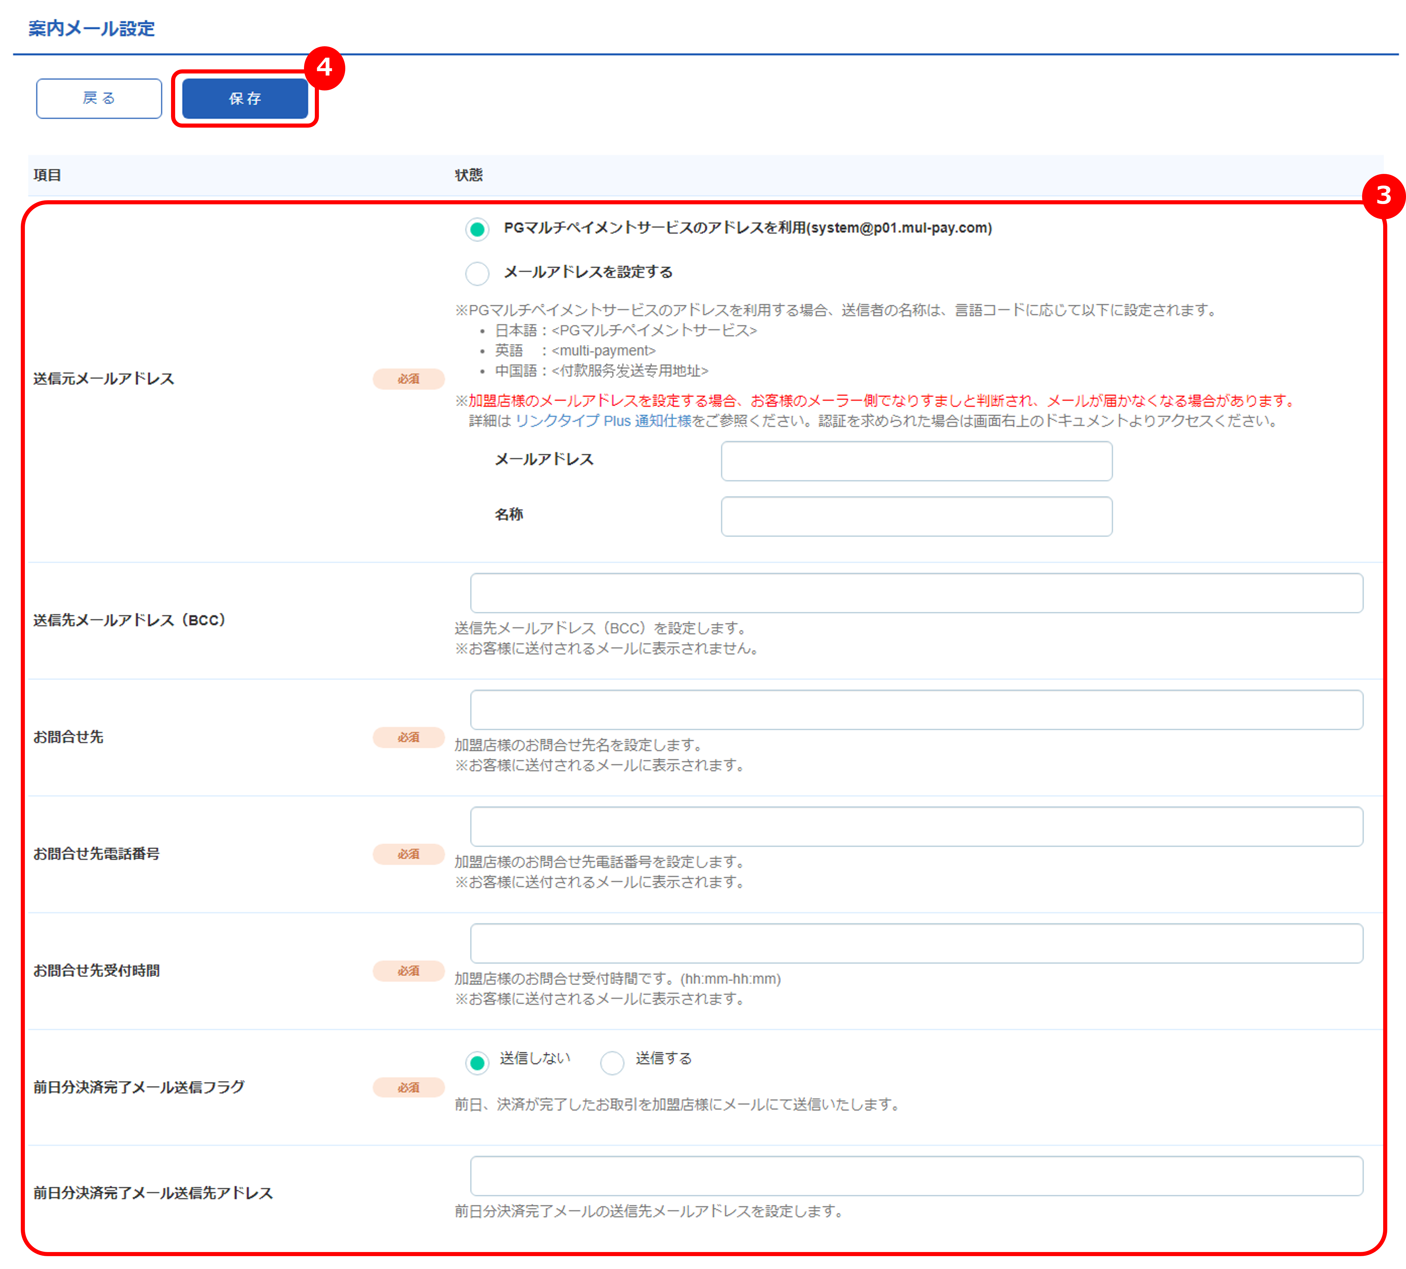The image size is (1406, 1269).
Task: Click the 状態 column header
Action: tap(469, 175)
